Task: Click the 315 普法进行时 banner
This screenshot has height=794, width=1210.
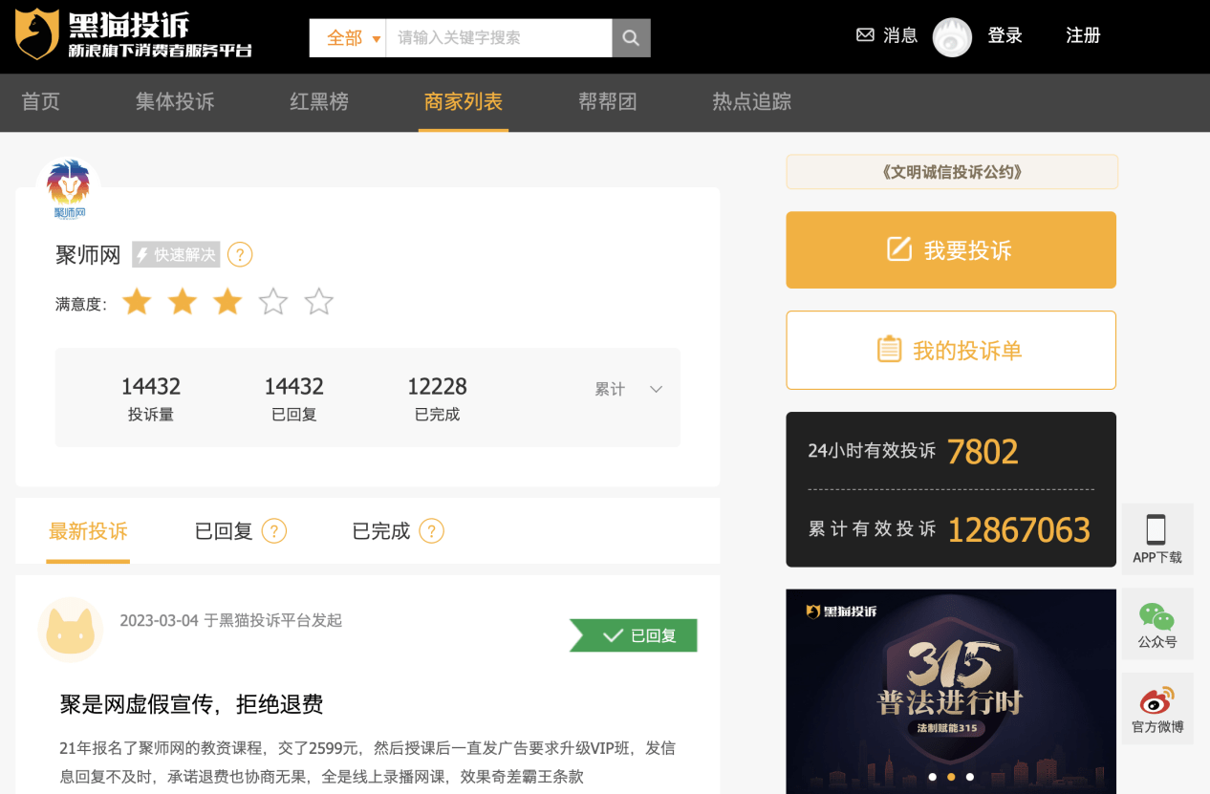Action: 951,692
